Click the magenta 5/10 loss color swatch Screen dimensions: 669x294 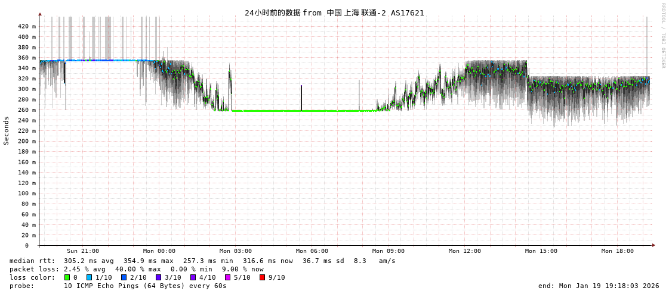click(x=227, y=277)
